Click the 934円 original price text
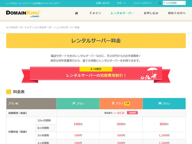The image size is (192, 144). coord(108,113)
